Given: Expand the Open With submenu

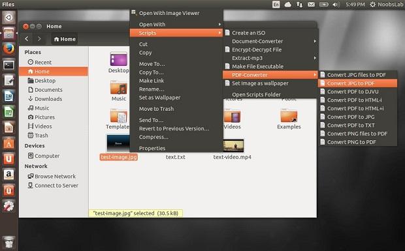Looking at the screenshot, I should (x=176, y=25).
